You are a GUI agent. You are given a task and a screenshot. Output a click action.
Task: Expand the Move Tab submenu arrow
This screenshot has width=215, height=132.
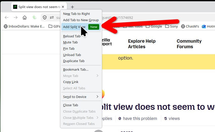pos(97,76)
